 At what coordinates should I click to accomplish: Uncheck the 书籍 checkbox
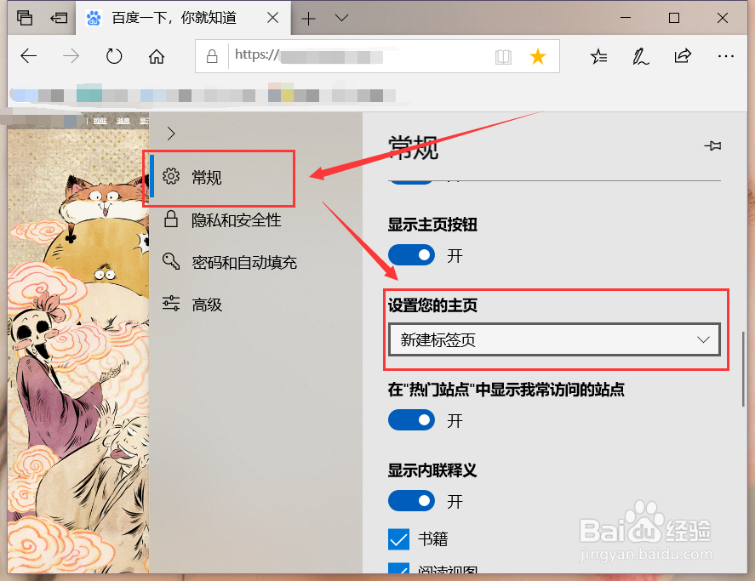[x=398, y=539]
